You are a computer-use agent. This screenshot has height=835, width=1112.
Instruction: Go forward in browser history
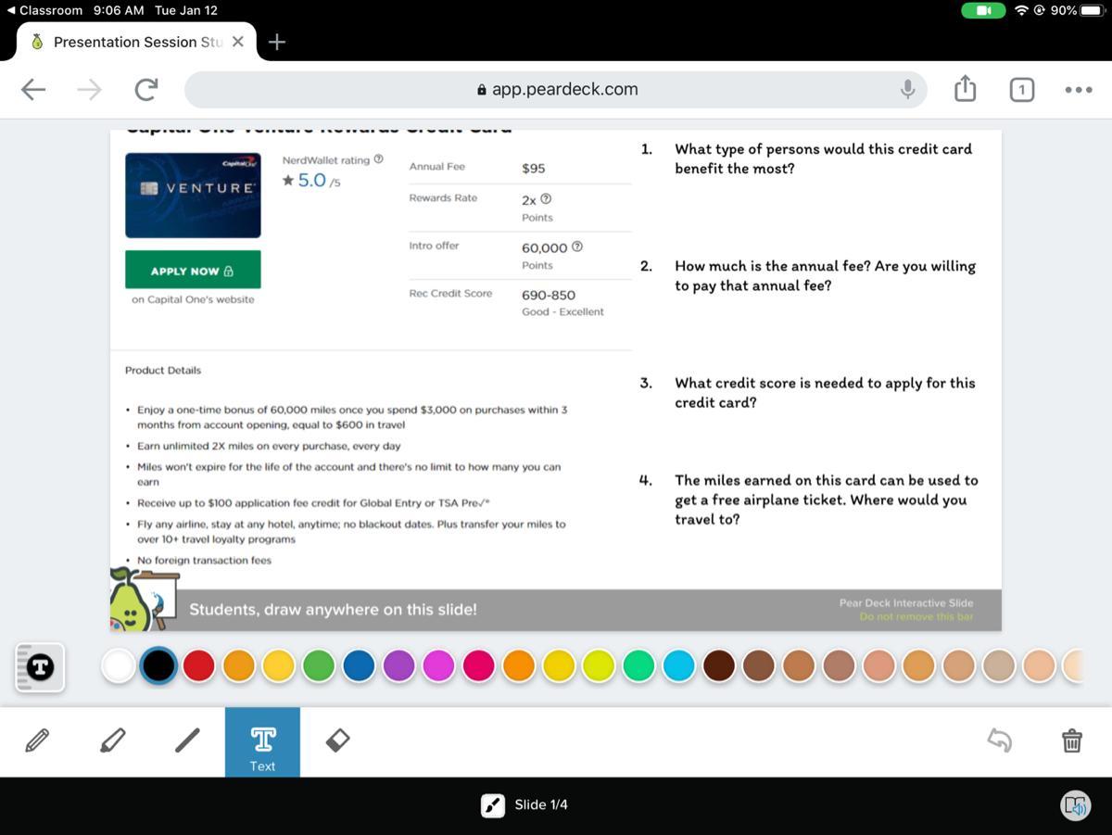click(90, 89)
